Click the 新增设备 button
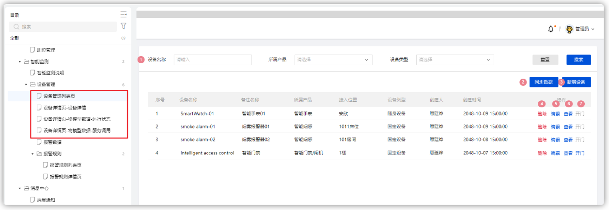 [x=577, y=82]
